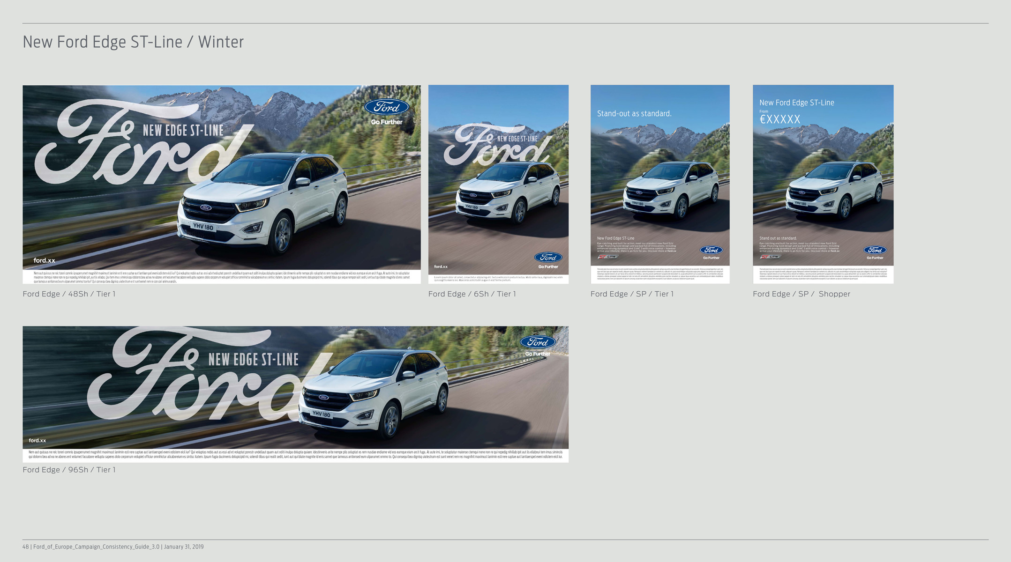Click Ford oval logo in 96Sh banner
The image size is (1011, 562).
click(538, 342)
